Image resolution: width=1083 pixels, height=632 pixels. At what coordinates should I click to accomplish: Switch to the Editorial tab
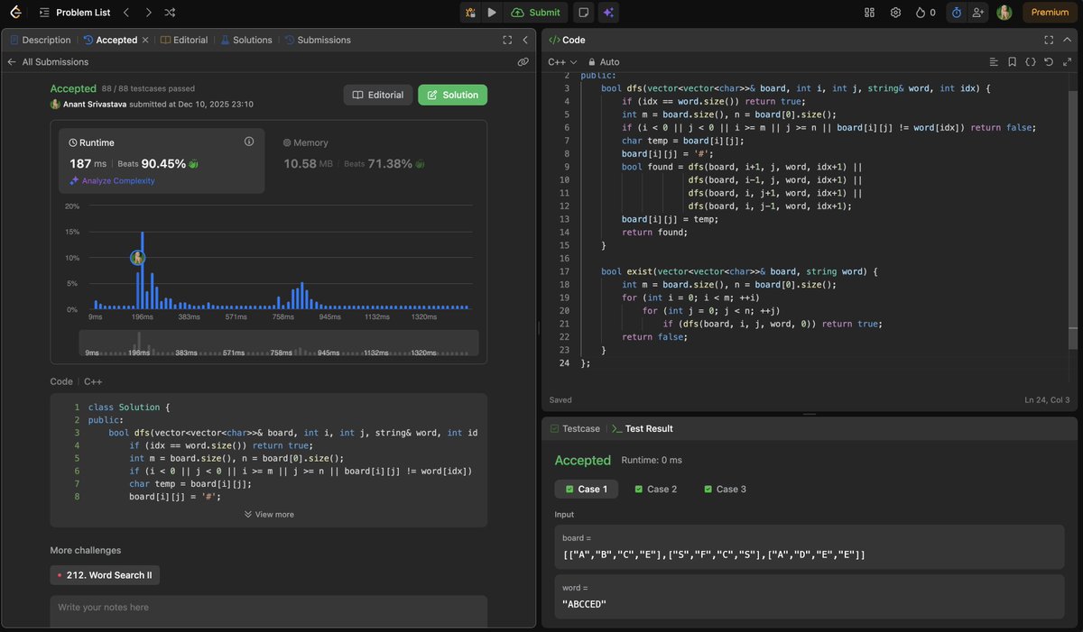click(184, 40)
